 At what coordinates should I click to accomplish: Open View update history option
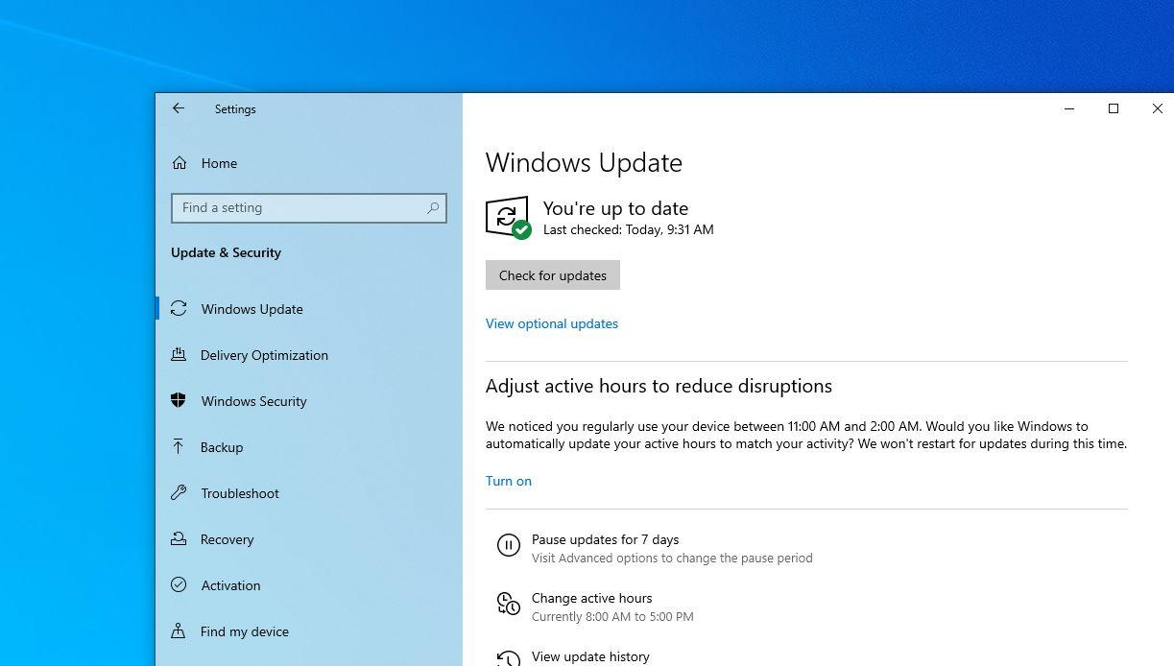point(589,656)
